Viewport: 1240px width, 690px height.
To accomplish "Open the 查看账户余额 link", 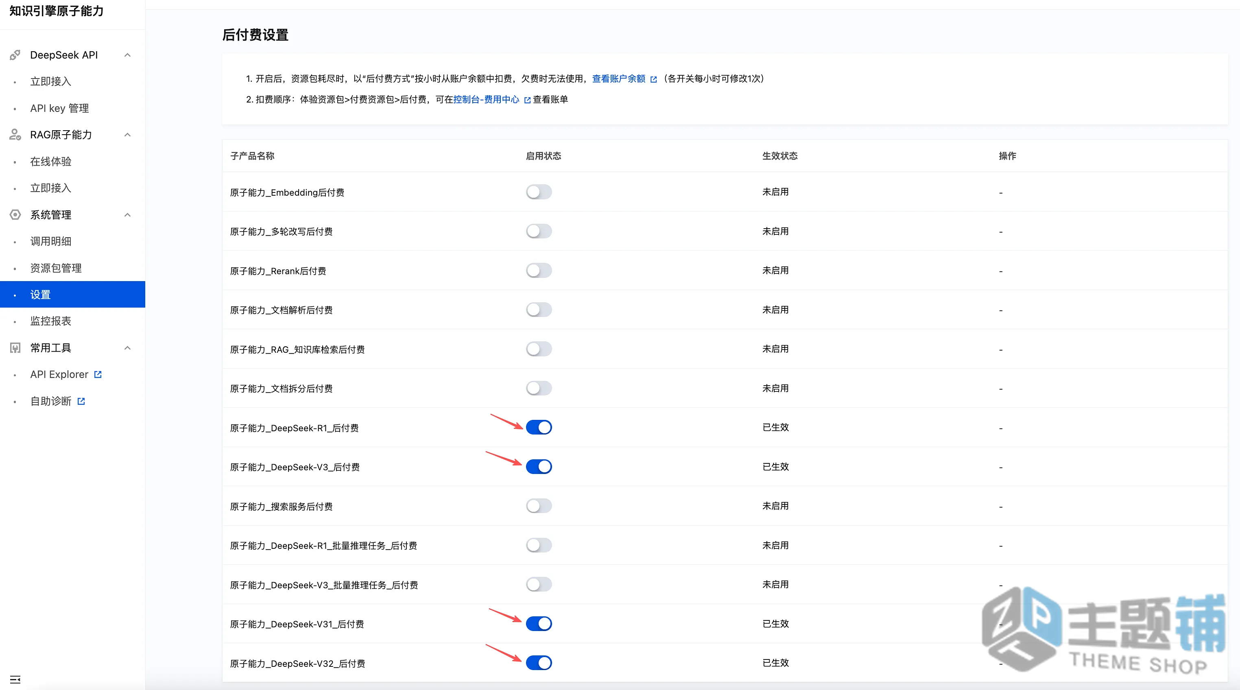I will (x=618, y=79).
